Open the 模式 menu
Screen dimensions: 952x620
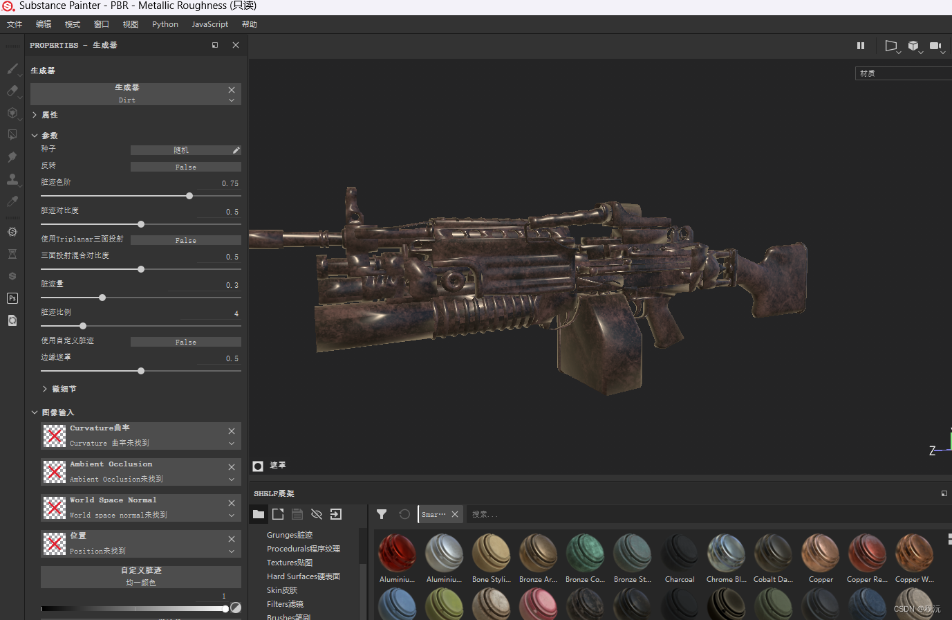click(x=73, y=24)
